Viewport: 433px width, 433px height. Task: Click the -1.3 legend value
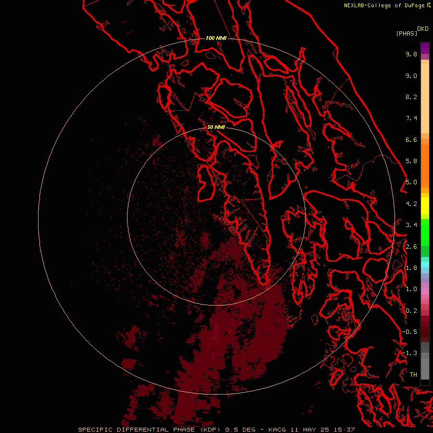pyautogui.click(x=409, y=353)
